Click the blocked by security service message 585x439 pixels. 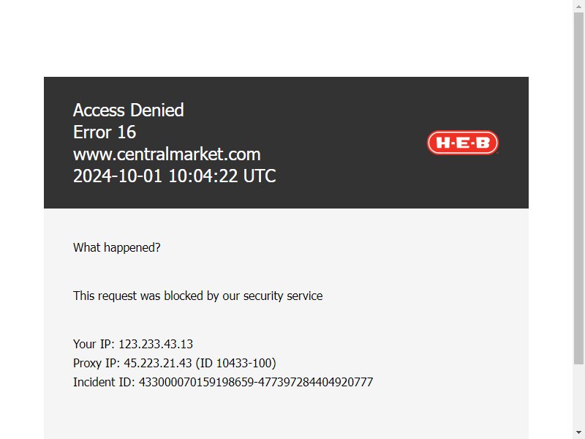point(197,296)
